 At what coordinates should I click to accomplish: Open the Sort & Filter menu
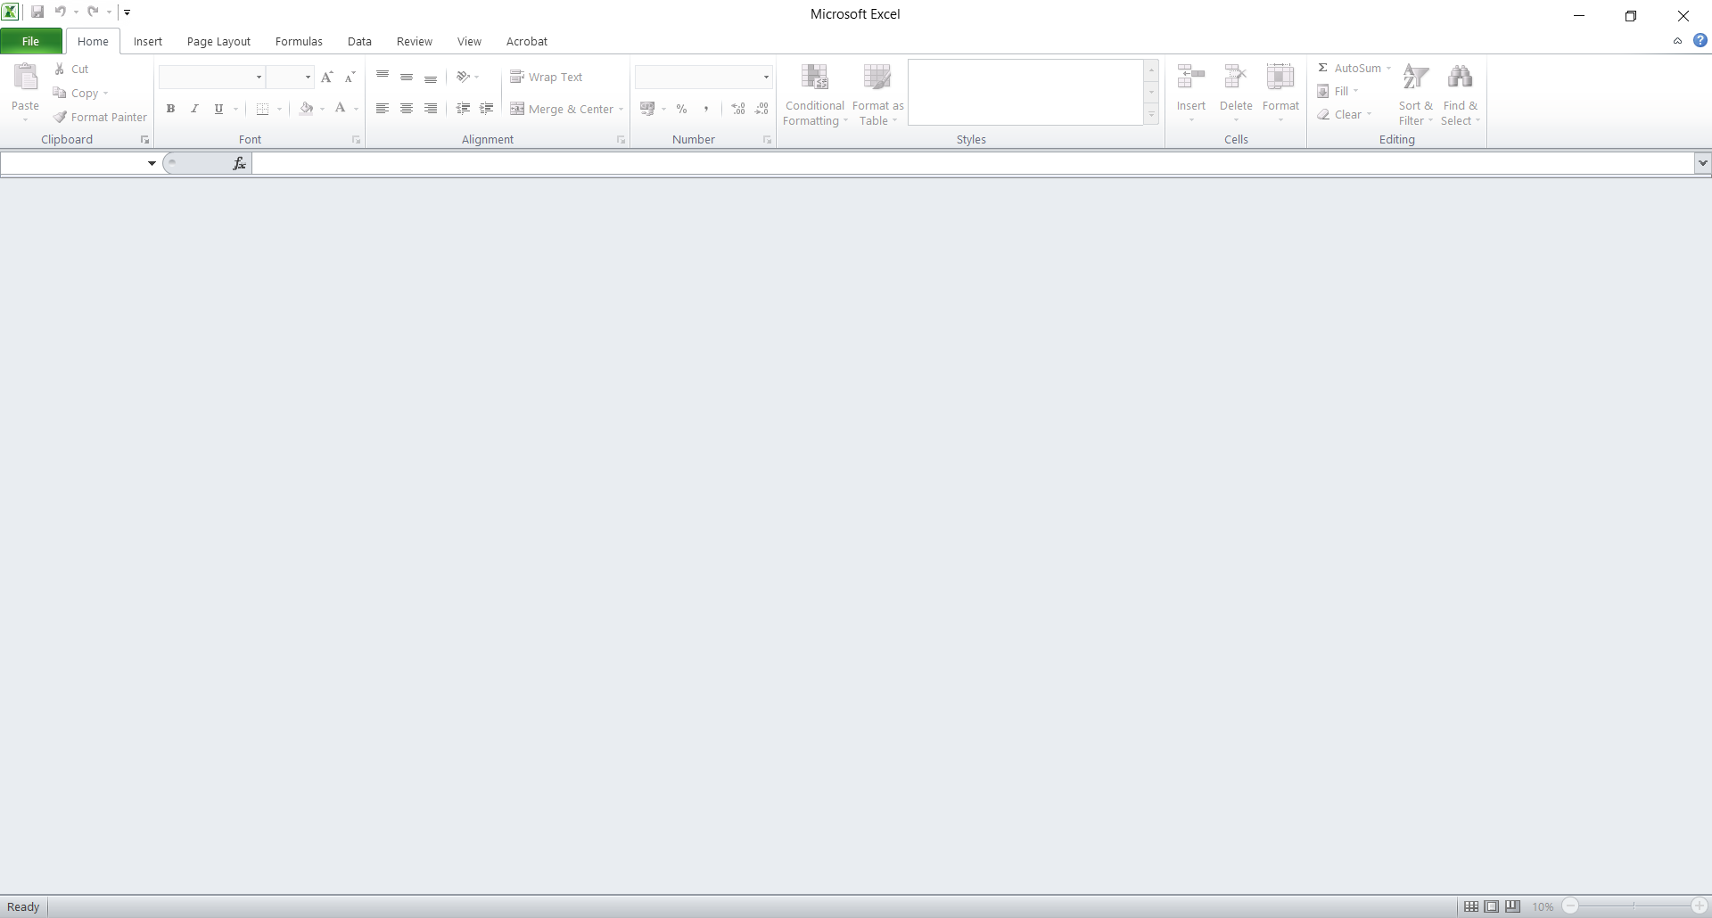tap(1415, 94)
